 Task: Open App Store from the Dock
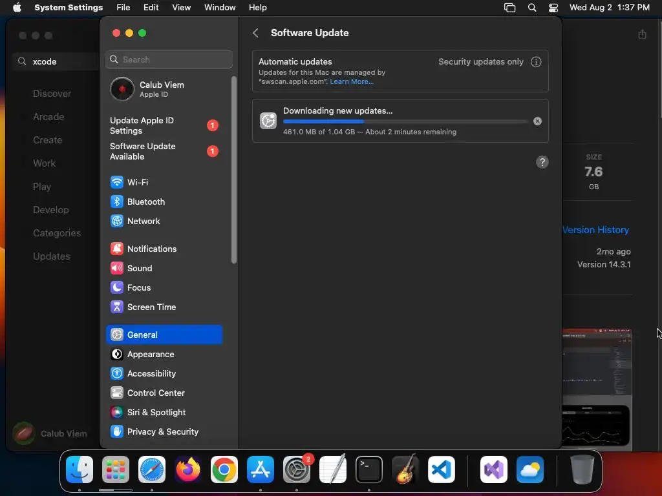(x=261, y=469)
